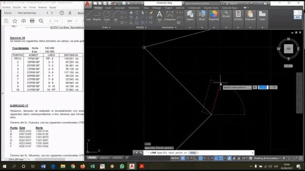Open the View panel button
The width and height of the screenshot is (305, 171).
262,16
